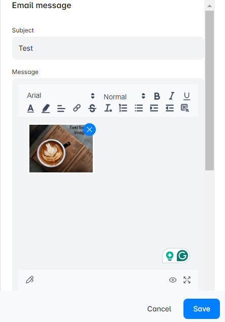This screenshot has width=225, height=322.
Task: Toggle italic formatting
Action: tap(172, 96)
